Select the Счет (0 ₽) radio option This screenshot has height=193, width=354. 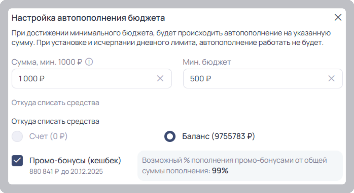(x=17, y=136)
